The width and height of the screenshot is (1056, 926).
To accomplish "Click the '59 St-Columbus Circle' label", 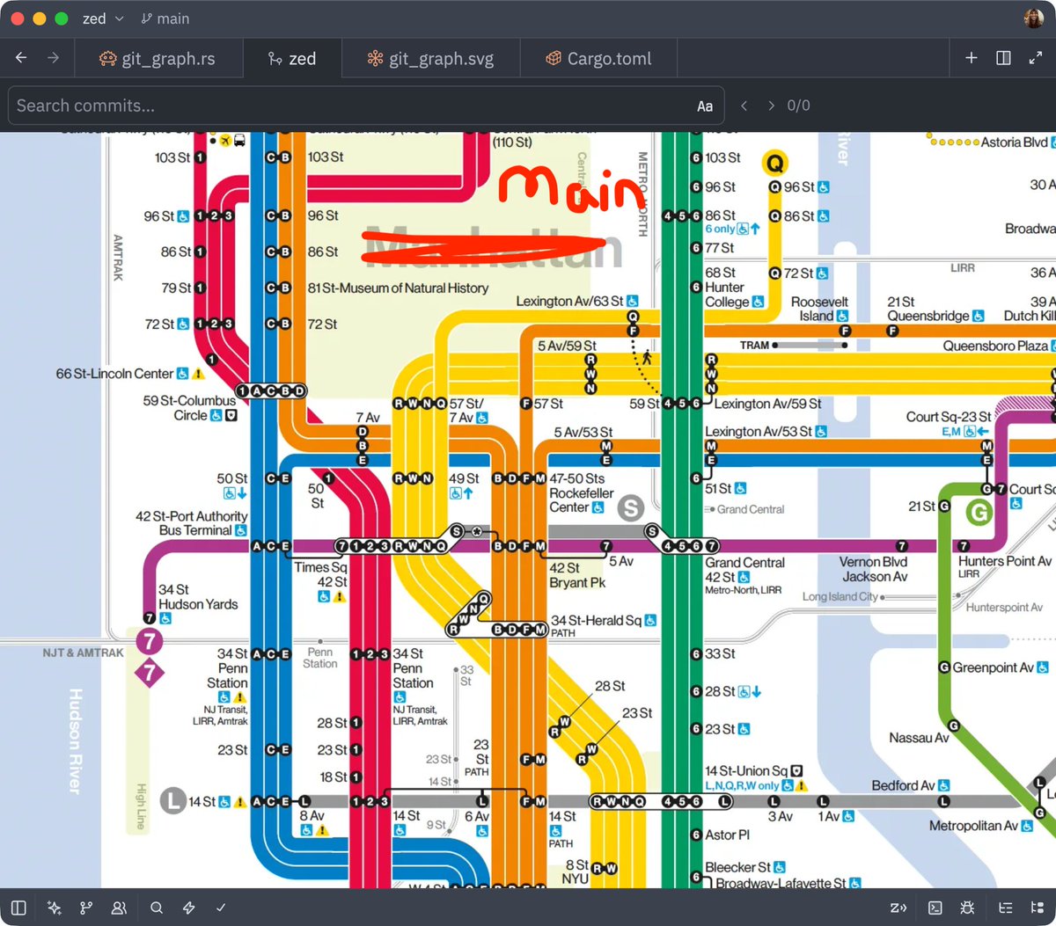I will coord(190,408).
